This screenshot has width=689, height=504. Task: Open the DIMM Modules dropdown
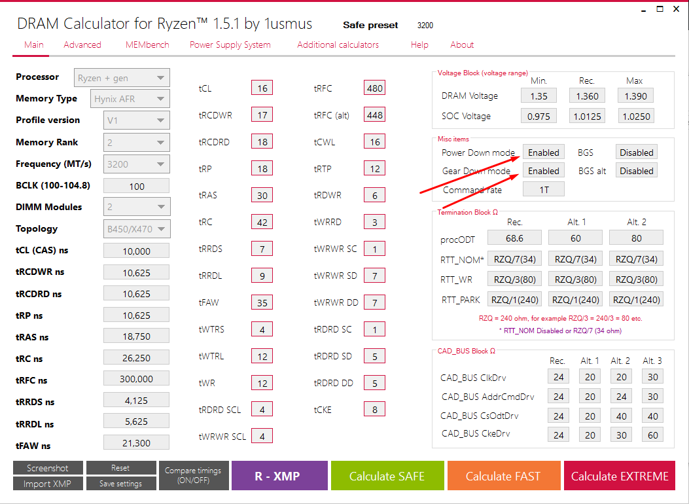pyautogui.click(x=137, y=207)
